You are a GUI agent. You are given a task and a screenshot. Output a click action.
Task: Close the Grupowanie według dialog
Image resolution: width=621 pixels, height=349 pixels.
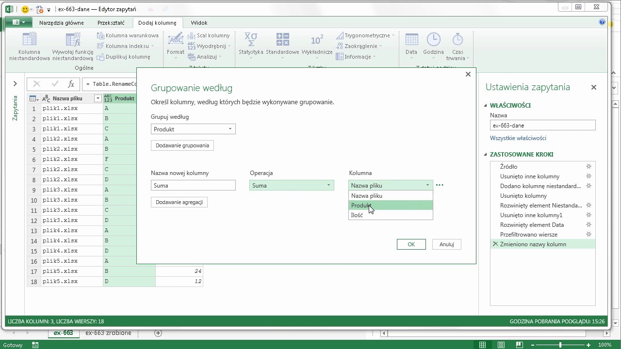(468, 74)
